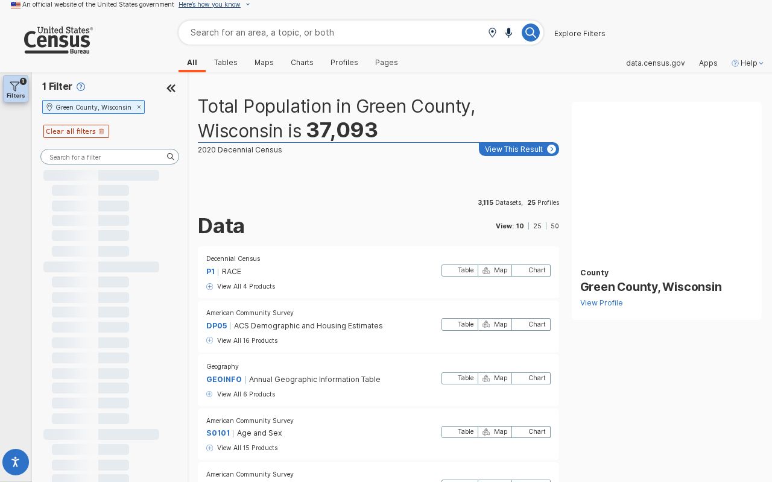772x482 pixels.
Task: Open the Apps link
Action: (x=708, y=63)
